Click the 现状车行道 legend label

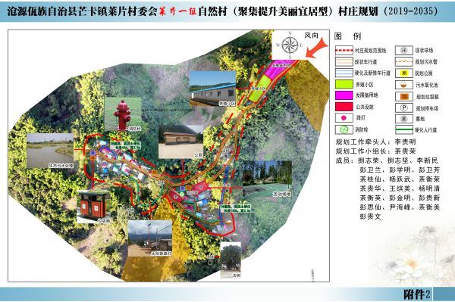366,62
